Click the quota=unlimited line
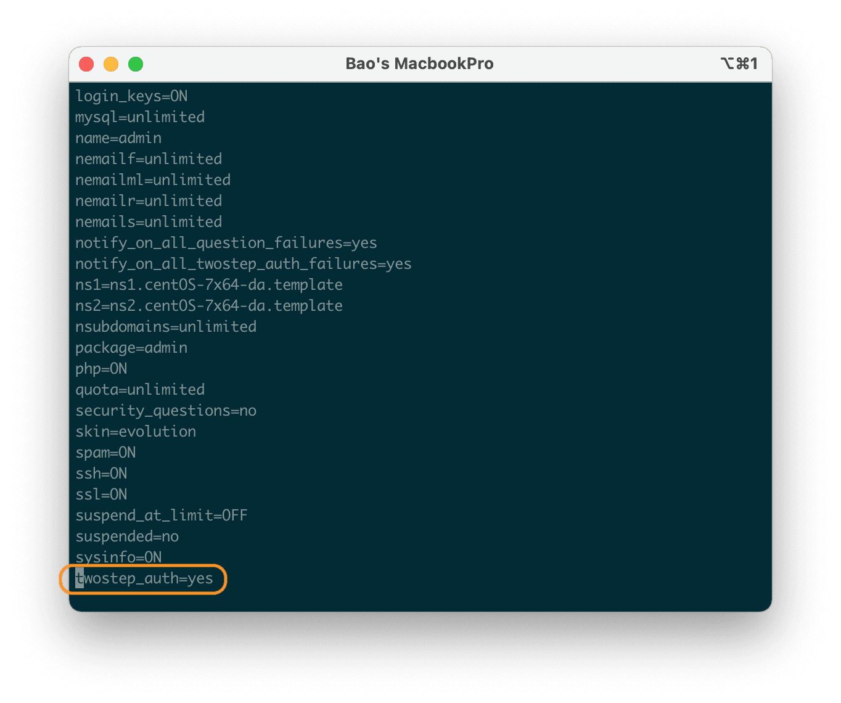Image resolution: width=841 pixels, height=703 pixels. click(140, 390)
